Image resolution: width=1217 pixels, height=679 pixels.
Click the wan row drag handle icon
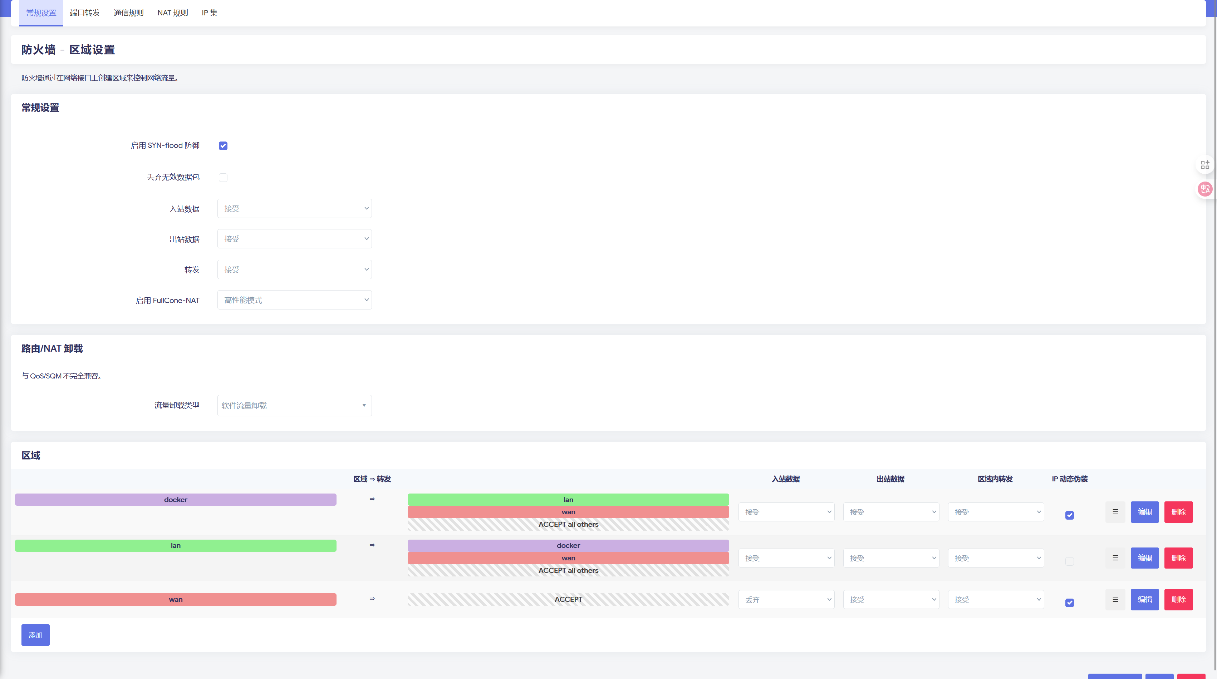(1115, 599)
